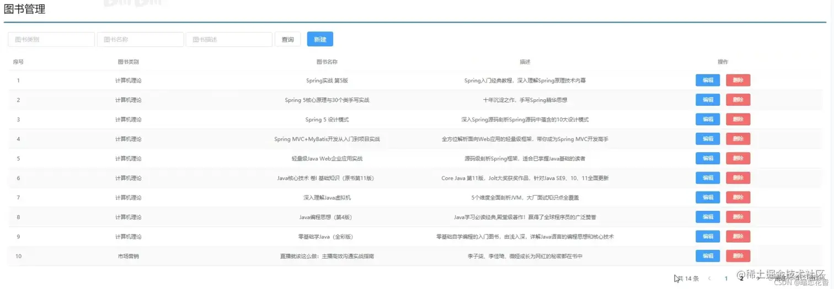Click the 市场营销 category cell
Viewport: 834px width, 289px height.
(129, 256)
